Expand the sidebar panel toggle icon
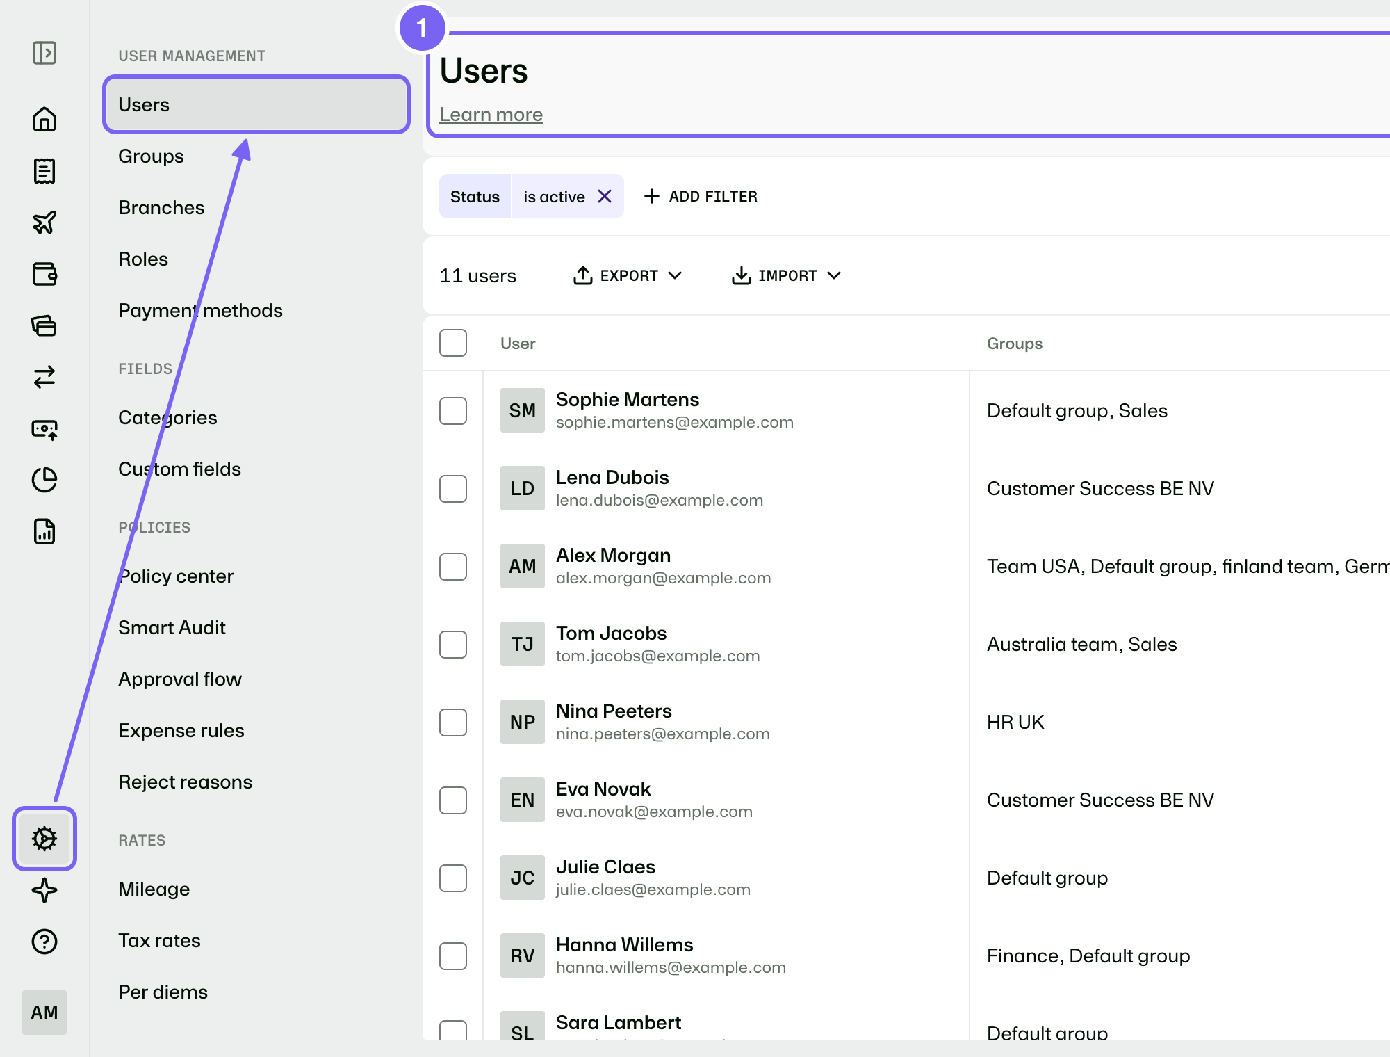The height and width of the screenshot is (1057, 1390). 44,53
